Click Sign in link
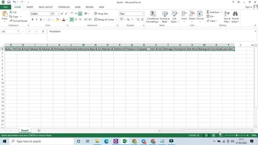The image size is (258, 145). coord(248,7)
